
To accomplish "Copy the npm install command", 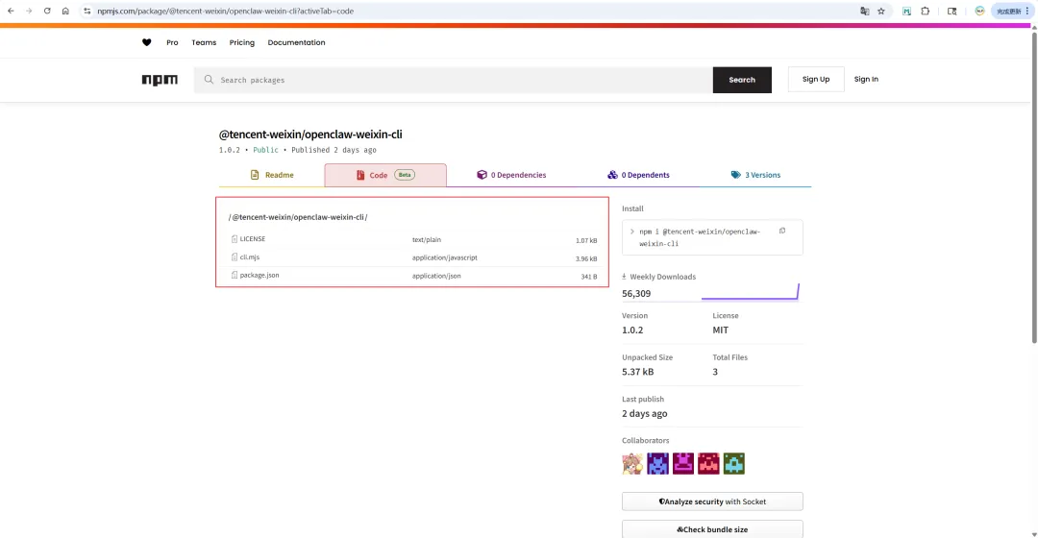I will point(782,231).
